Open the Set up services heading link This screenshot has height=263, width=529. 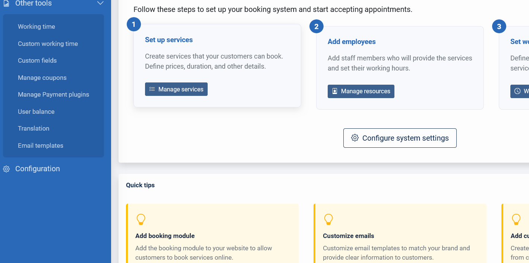(x=169, y=40)
